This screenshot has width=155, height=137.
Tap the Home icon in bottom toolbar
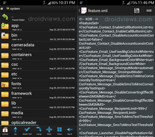[5, 131]
